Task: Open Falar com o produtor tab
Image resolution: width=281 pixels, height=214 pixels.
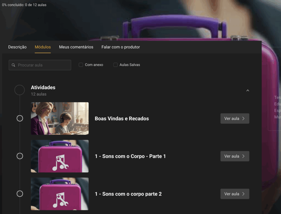Action: click(120, 47)
